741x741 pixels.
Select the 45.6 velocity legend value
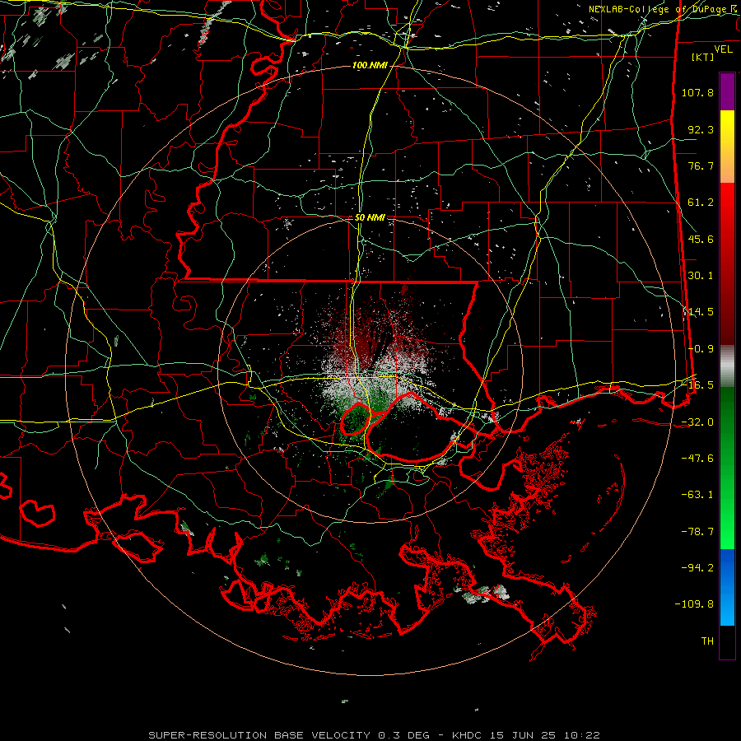[701, 239]
